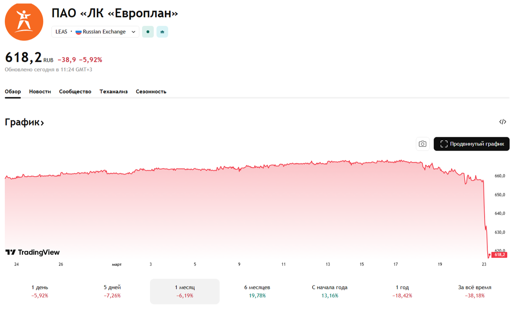523x309 pixels.
Task: Select the 1 год time range
Action: pyautogui.click(x=402, y=291)
